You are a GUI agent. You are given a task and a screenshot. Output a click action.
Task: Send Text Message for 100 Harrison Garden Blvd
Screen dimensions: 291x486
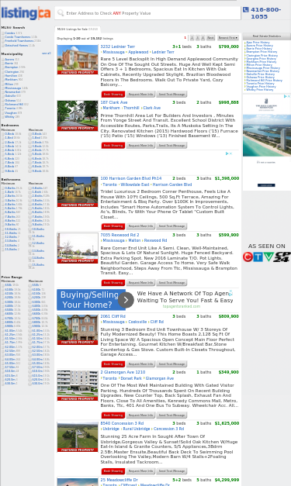(171, 226)
